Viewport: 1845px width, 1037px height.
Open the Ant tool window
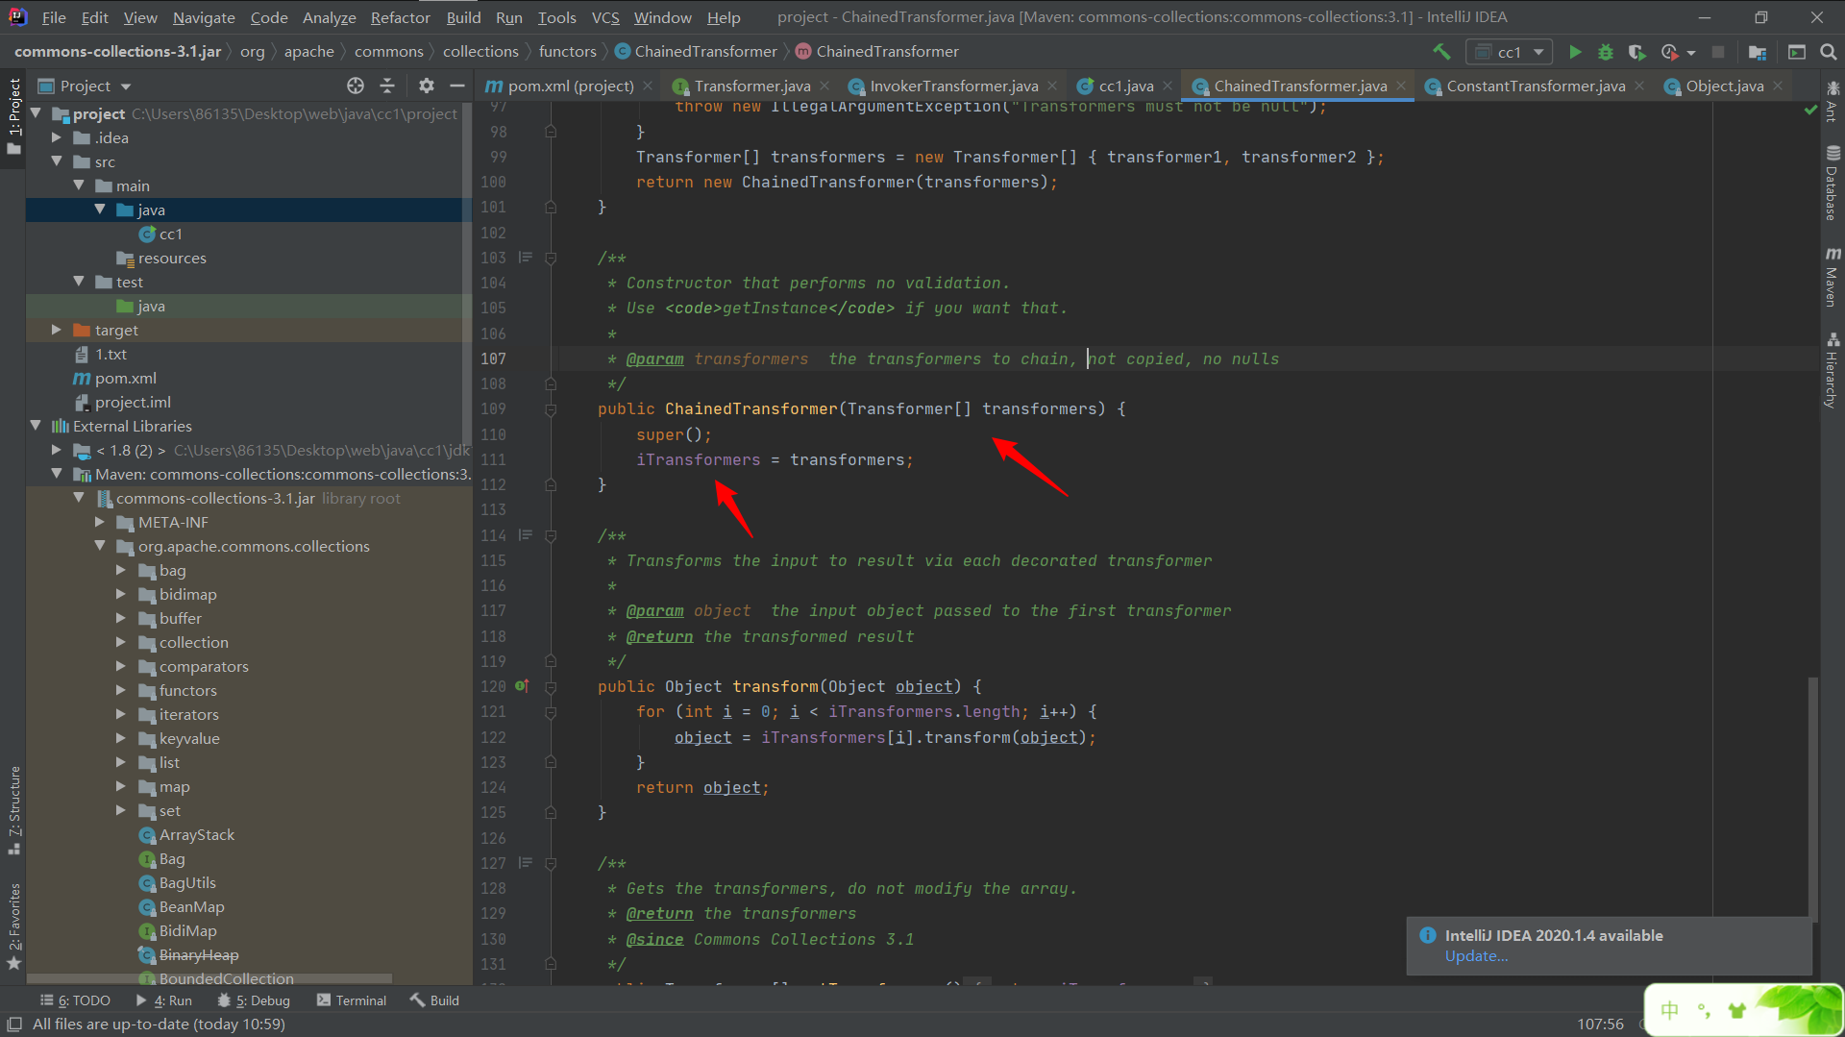pyautogui.click(x=1833, y=104)
